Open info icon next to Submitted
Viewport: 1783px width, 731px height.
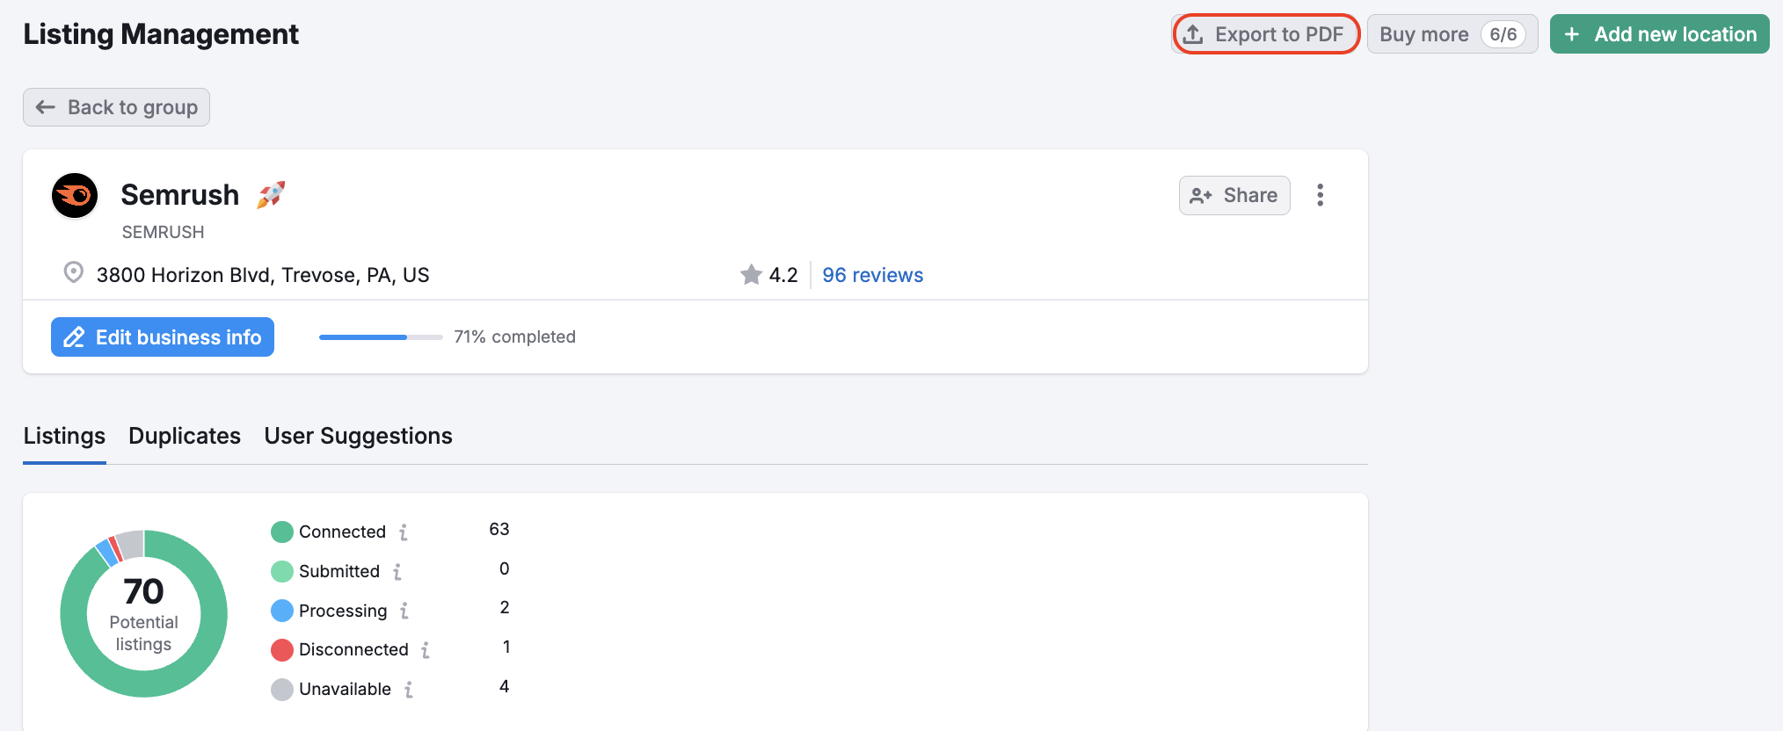397,572
